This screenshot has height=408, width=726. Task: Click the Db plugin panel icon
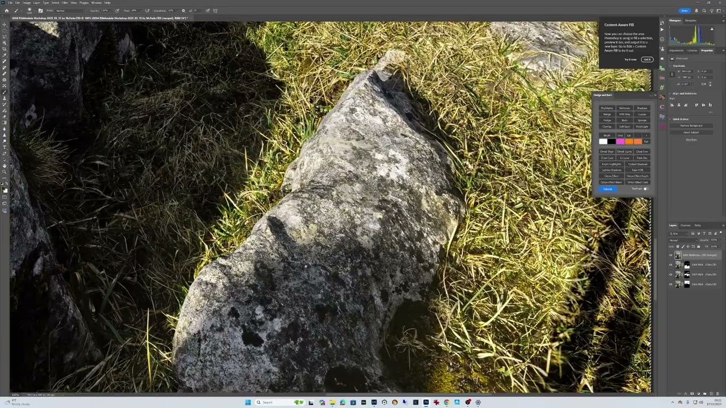662,97
